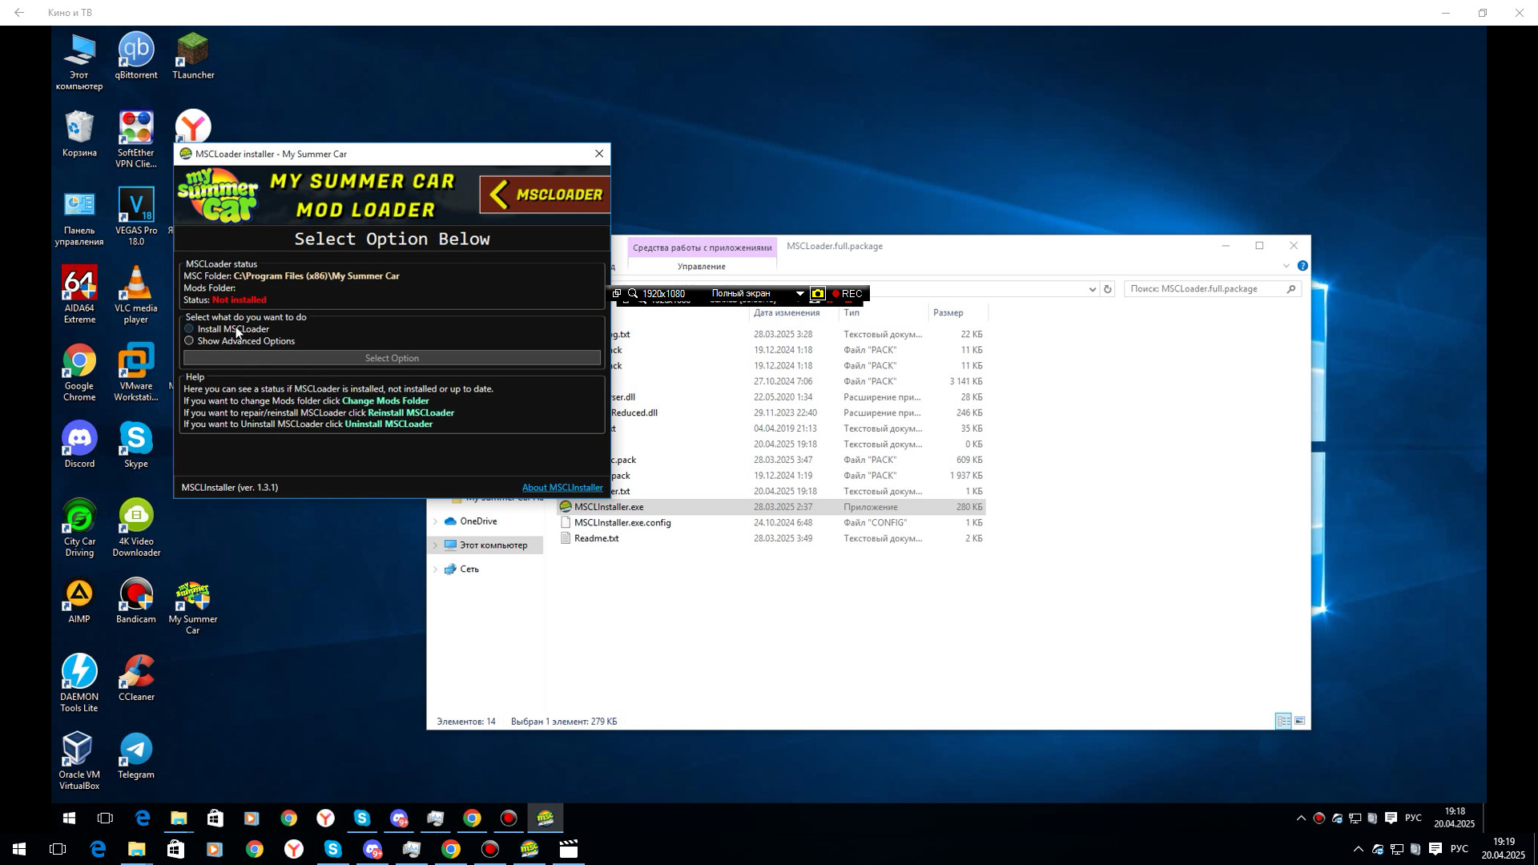Open the About MSCLInstaller link
1538x865 pixels.
click(x=562, y=488)
